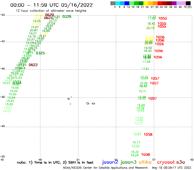The height and width of the screenshot is (170, 194).
Task: Click the wave height value '16.05'
Action: click(x=15, y=88)
